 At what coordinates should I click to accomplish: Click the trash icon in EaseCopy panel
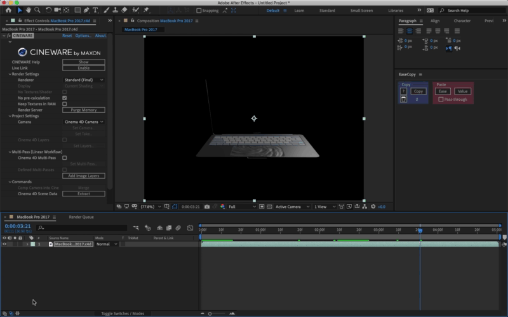pyautogui.click(x=403, y=100)
